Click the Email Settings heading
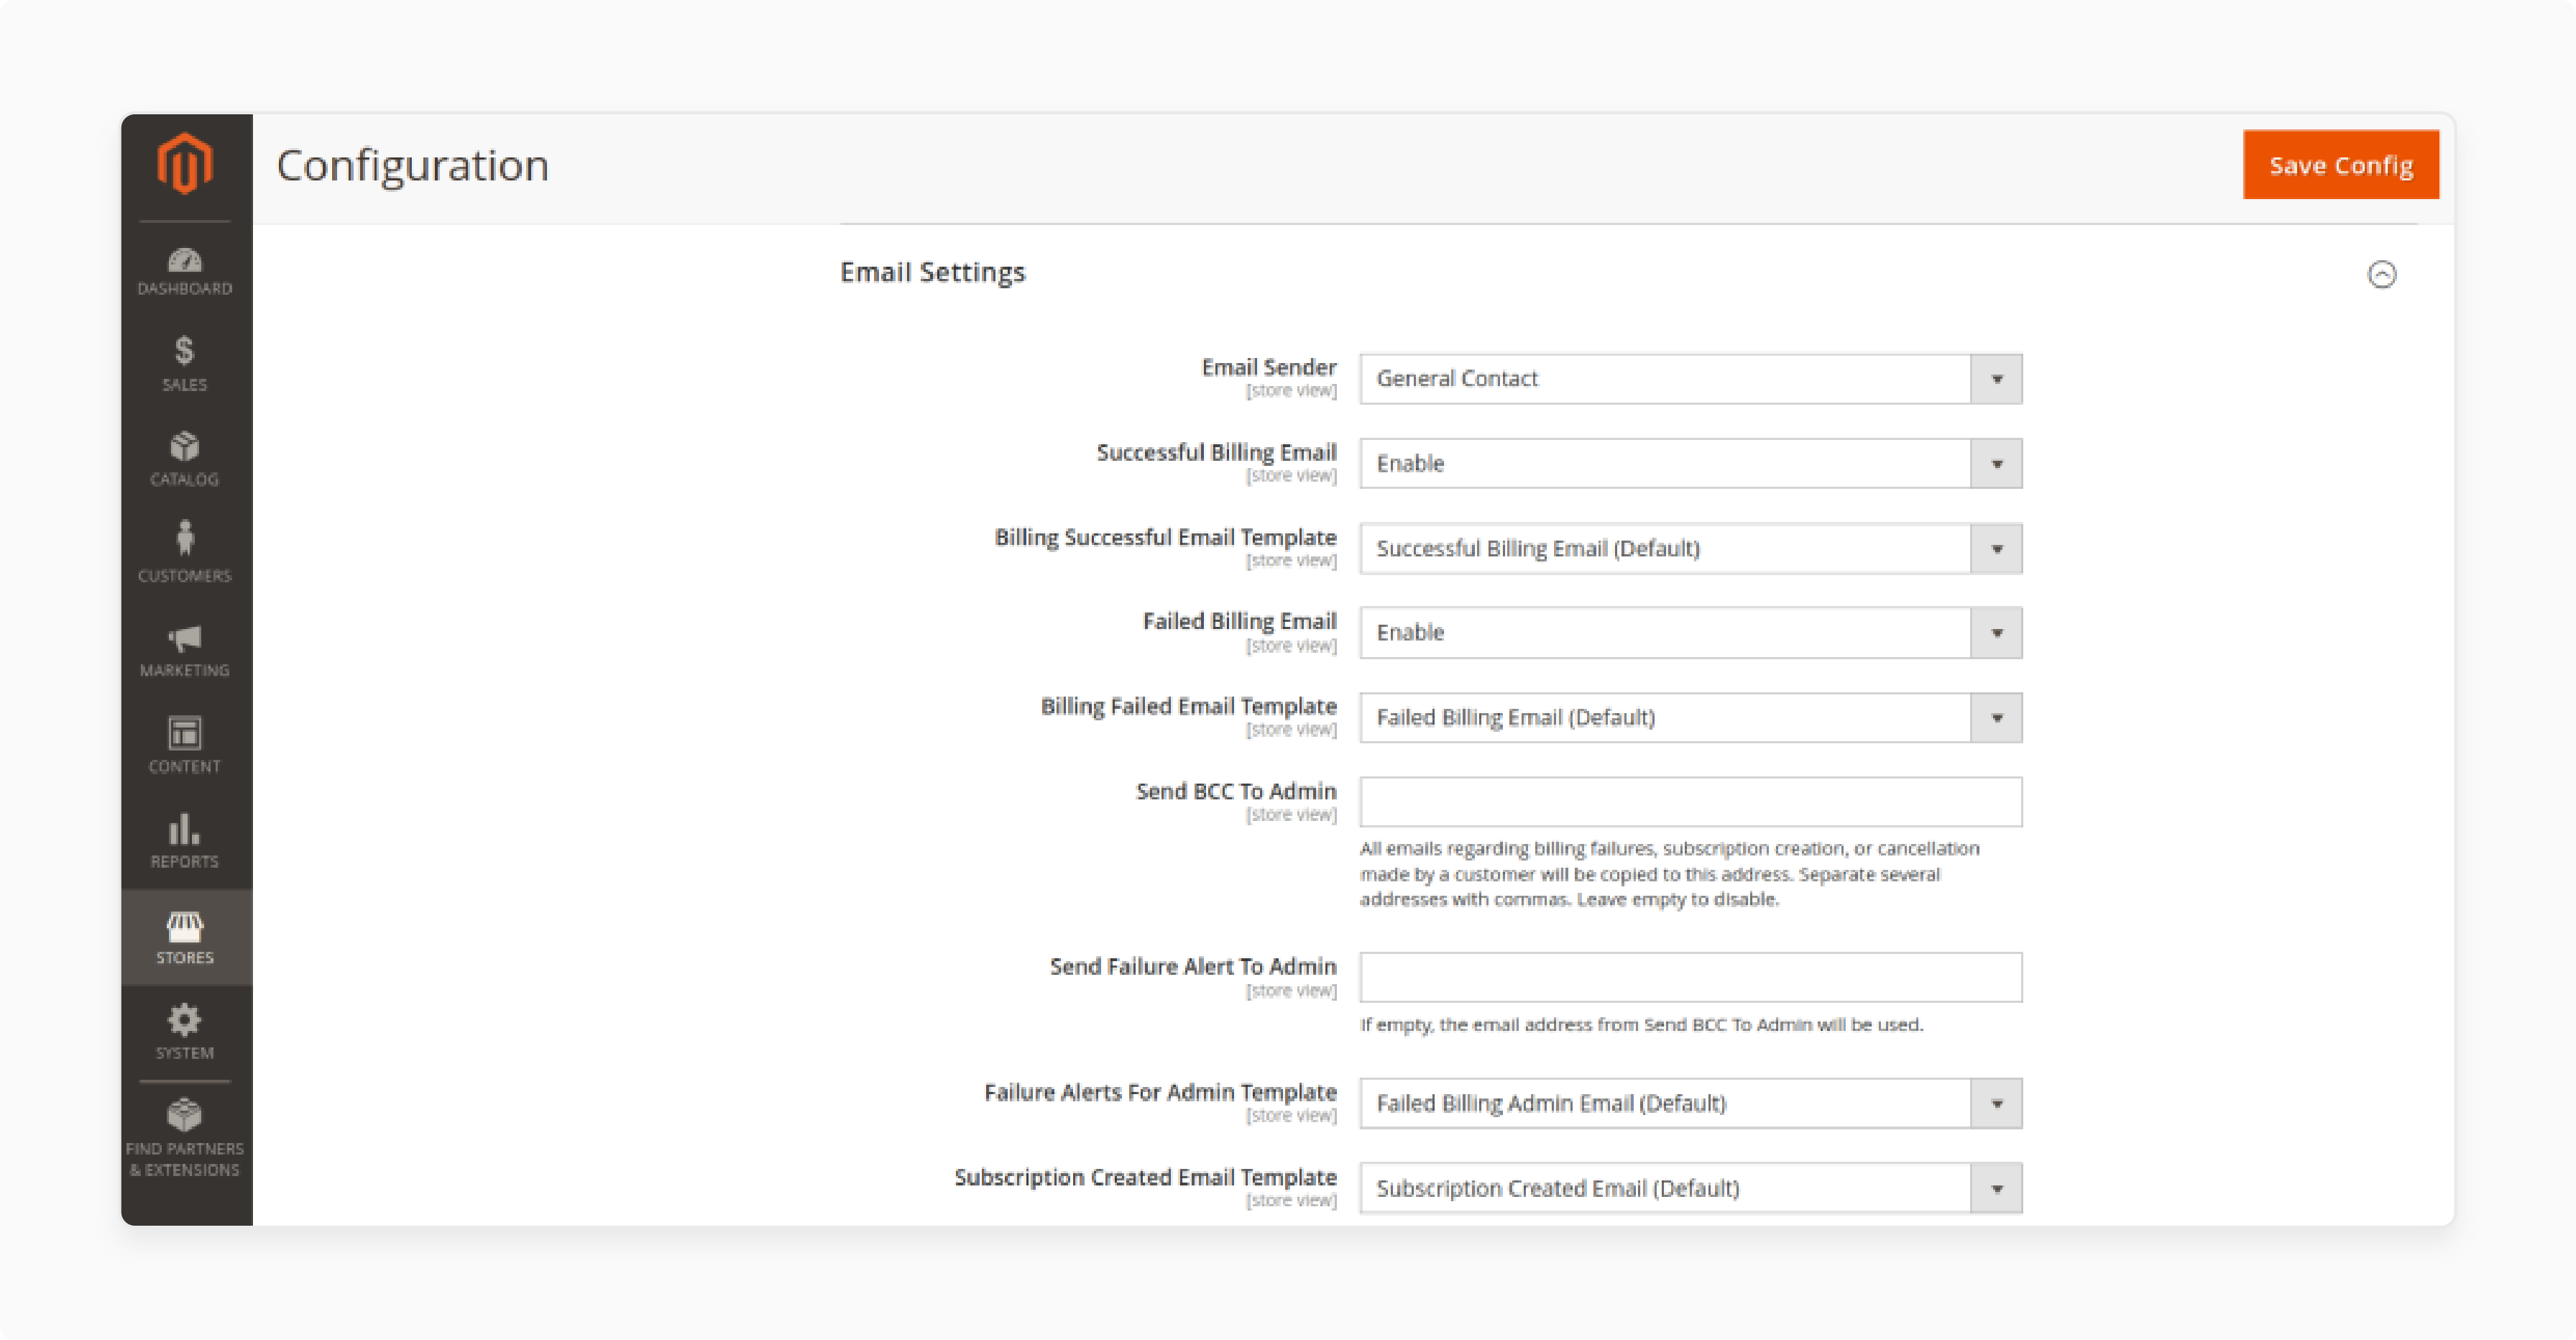Viewport: 2576px width, 1340px height. 933,272
